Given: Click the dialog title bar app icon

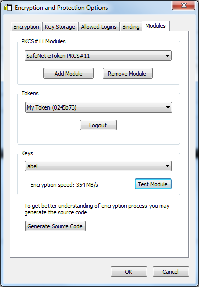Looking at the screenshot, I should [8, 8].
